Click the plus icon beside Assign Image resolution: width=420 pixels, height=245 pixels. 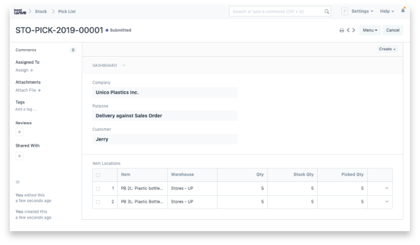pyautogui.click(x=32, y=70)
